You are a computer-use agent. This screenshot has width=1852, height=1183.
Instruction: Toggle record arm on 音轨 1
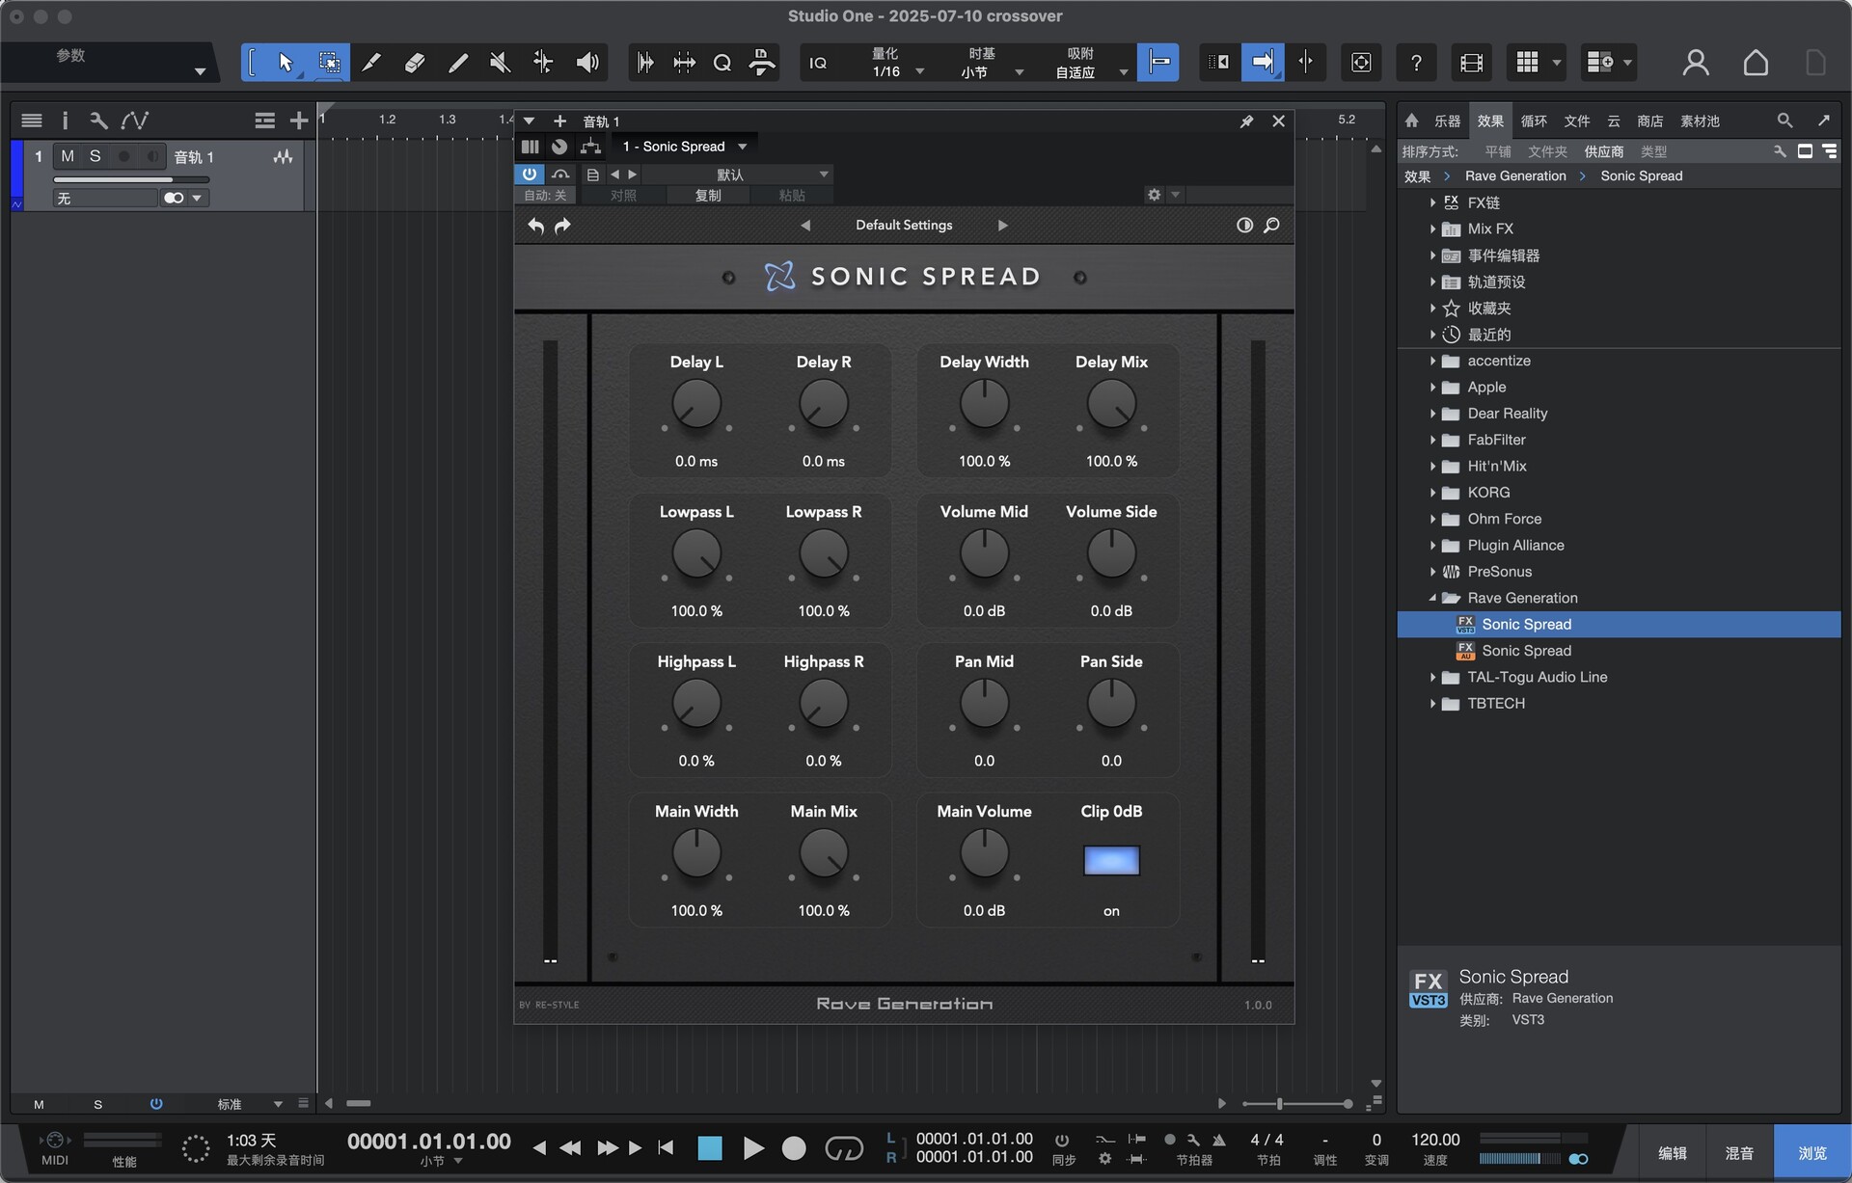123,156
